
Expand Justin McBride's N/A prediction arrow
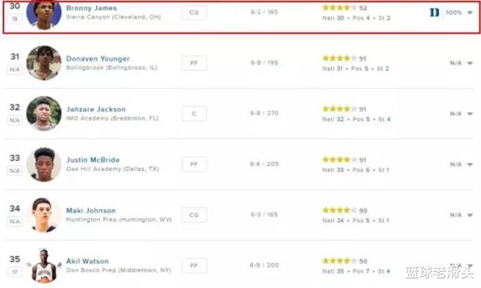pyautogui.click(x=470, y=165)
